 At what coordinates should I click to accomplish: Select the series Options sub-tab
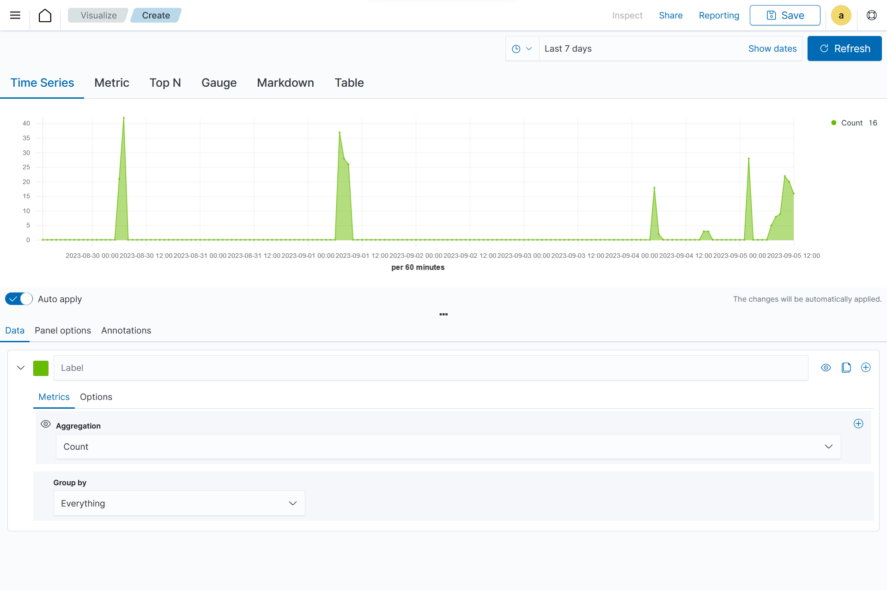96,397
